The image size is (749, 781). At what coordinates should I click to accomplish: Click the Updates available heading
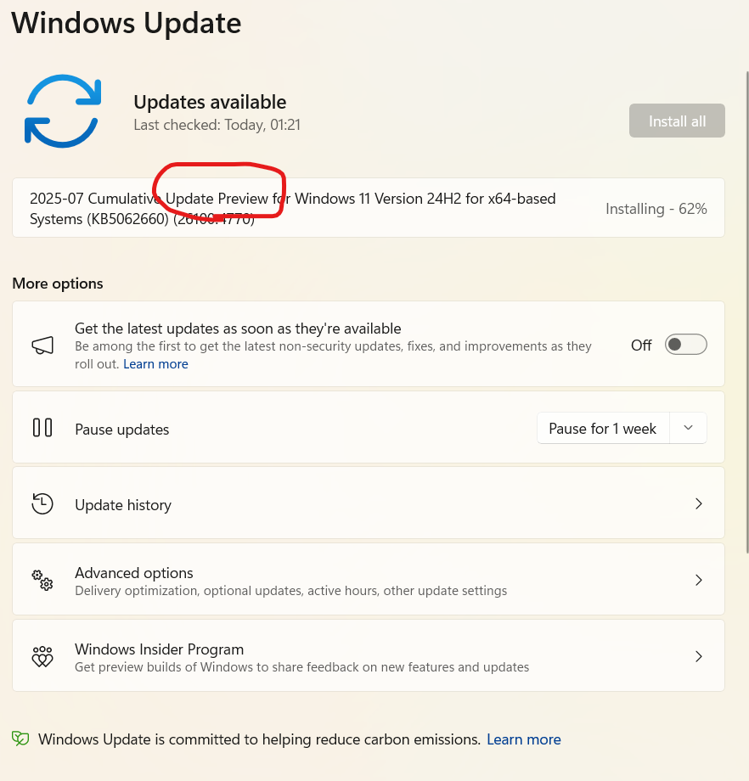point(210,102)
